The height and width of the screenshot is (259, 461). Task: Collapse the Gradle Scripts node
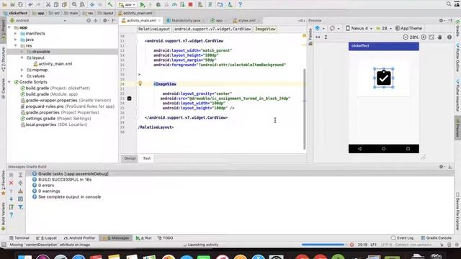pyautogui.click(x=9, y=82)
